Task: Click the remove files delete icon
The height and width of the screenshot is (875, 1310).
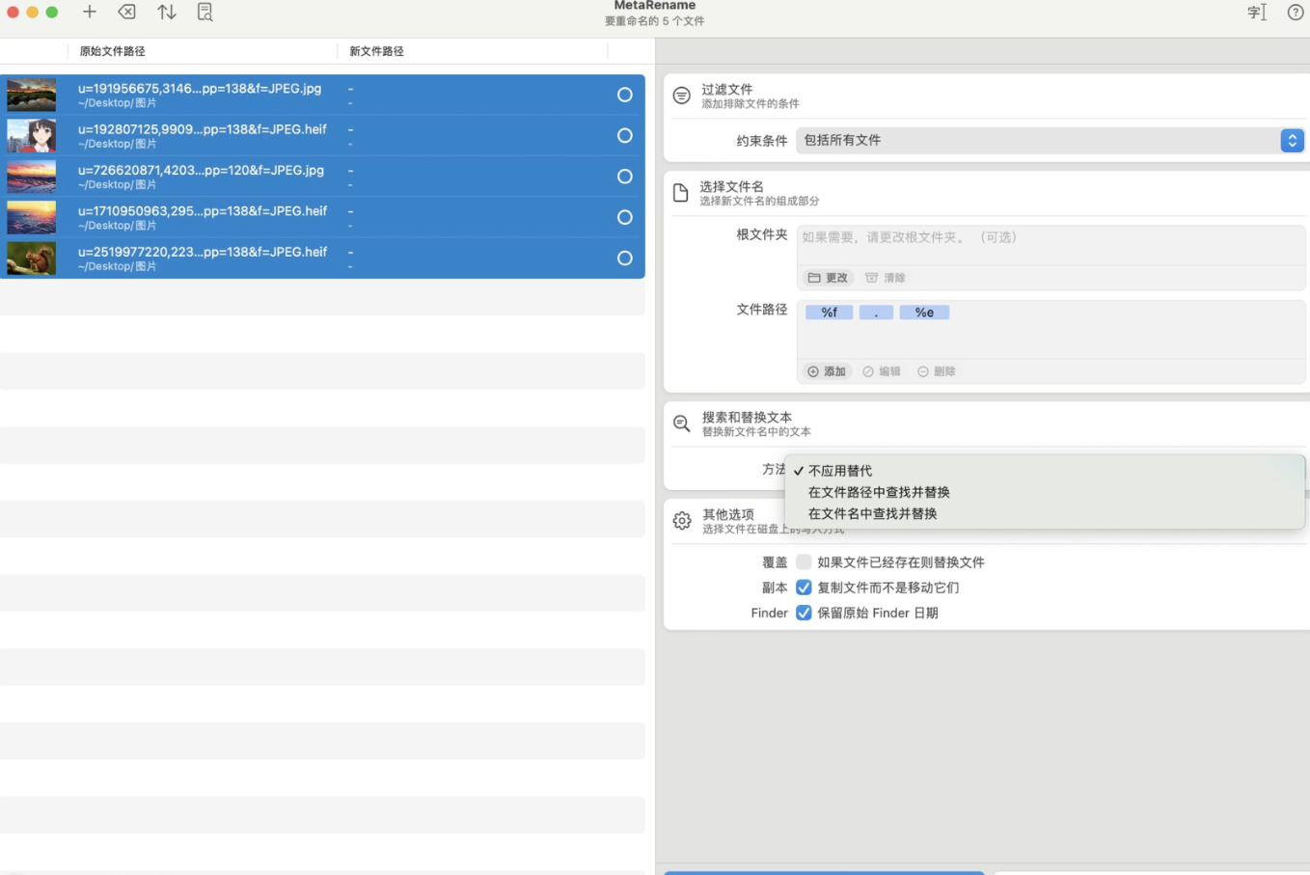Action: pos(127,12)
